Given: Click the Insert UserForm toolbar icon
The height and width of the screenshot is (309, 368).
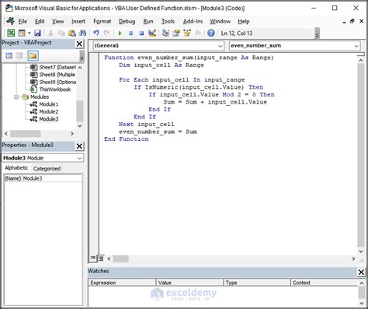Looking at the screenshot, I should [22, 33].
